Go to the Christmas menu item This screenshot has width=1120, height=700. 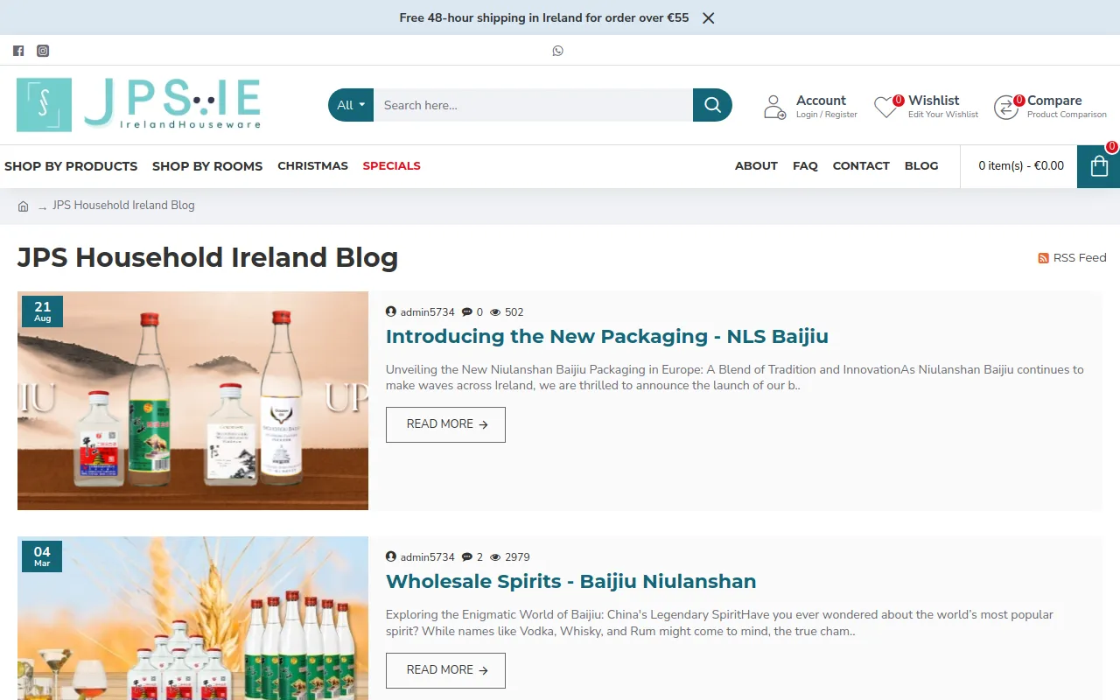point(312,166)
